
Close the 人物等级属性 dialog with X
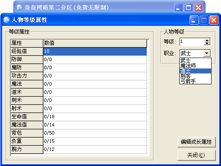coord(214,20)
